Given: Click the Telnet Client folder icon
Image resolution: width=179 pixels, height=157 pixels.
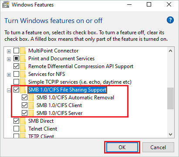Looking at the screenshot, I should tap(23, 129).
